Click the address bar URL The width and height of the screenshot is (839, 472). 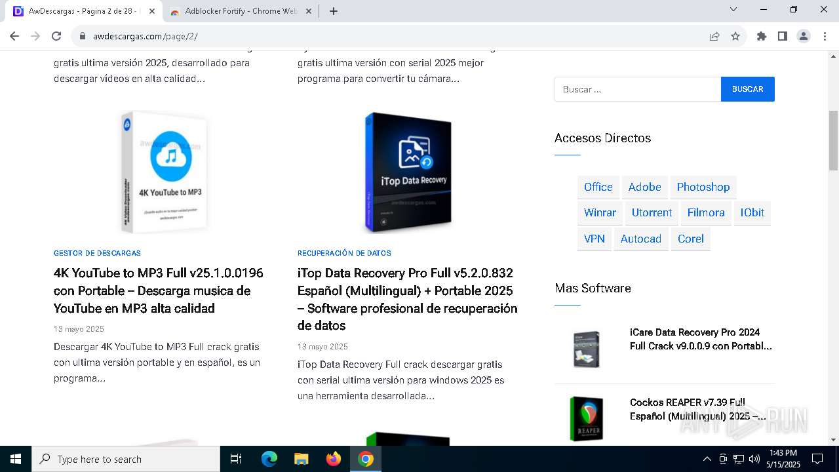(x=146, y=36)
